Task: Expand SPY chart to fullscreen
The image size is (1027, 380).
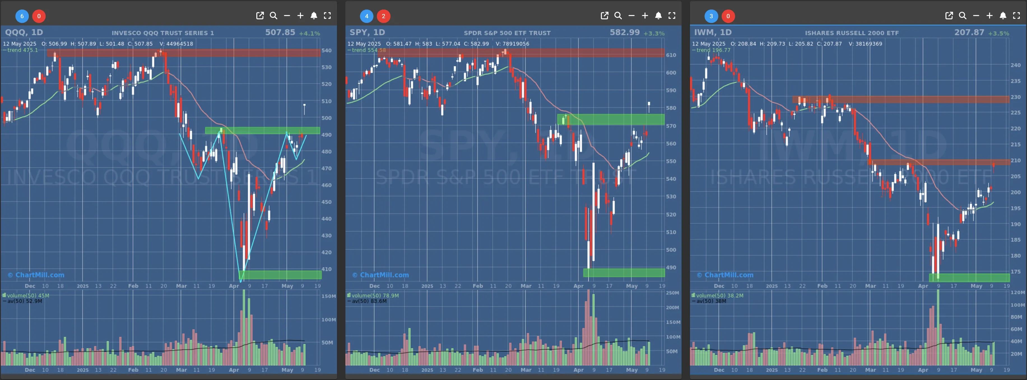Action: pyautogui.click(x=672, y=16)
